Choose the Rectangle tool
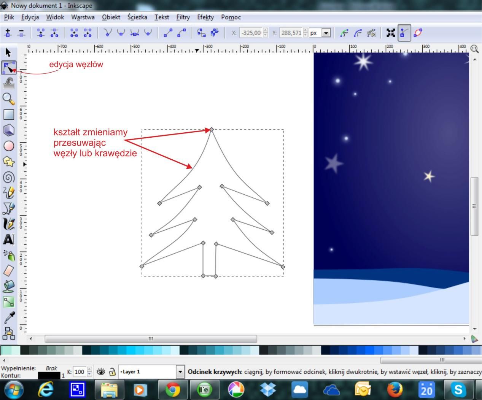482x400 pixels. [x=8, y=114]
